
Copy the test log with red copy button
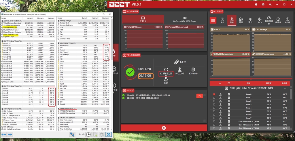[x=199, y=96]
